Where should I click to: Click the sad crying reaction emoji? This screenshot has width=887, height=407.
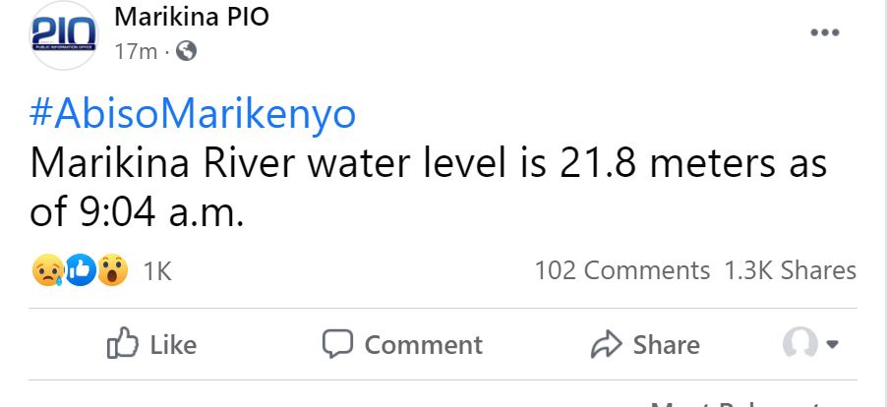[48, 270]
